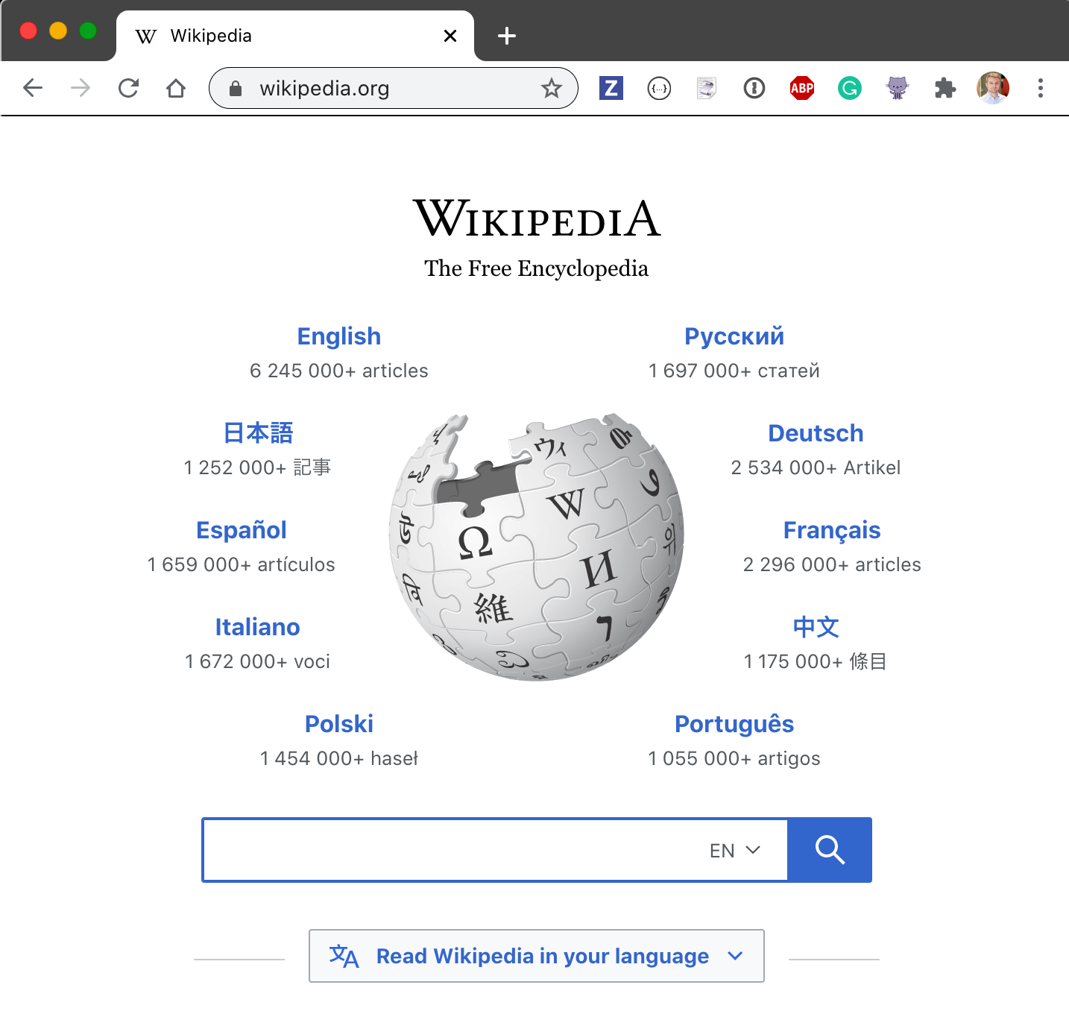Open the Adblock Plus ABP extension
Screen dimensions: 1069x1017
pos(802,88)
